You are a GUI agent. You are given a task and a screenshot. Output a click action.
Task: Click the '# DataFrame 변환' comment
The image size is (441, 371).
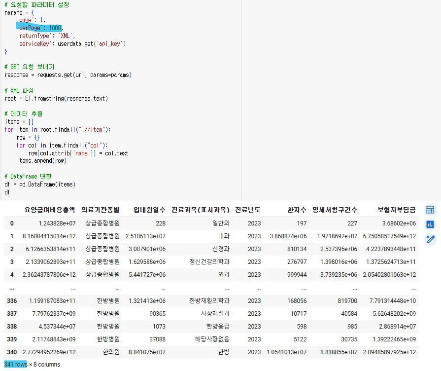click(x=28, y=176)
